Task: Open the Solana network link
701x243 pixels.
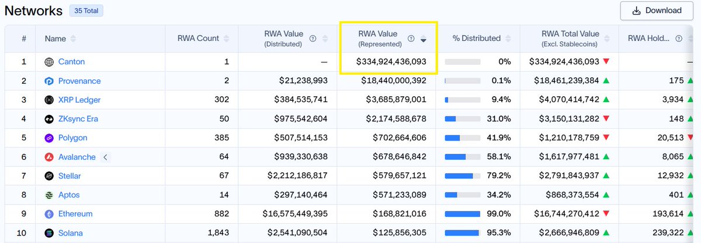Action: pyautogui.click(x=71, y=233)
